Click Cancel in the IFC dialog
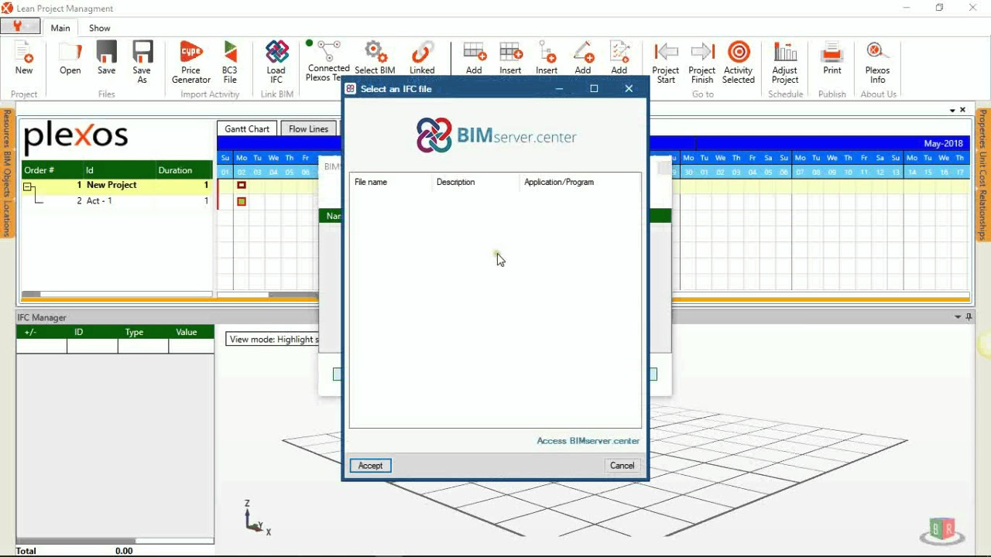Image resolution: width=991 pixels, height=557 pixels. 622,466
